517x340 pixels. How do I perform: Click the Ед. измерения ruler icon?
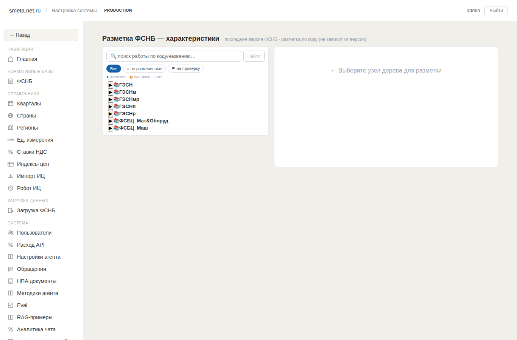point(11,140)
